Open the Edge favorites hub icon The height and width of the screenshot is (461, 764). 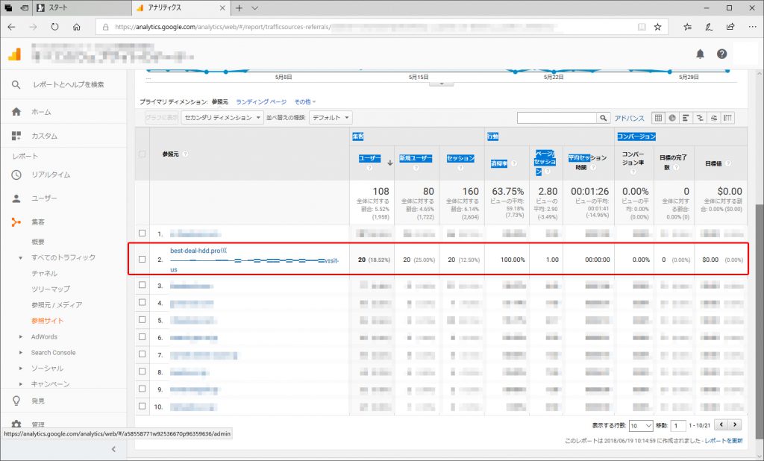tap(687, 27)
